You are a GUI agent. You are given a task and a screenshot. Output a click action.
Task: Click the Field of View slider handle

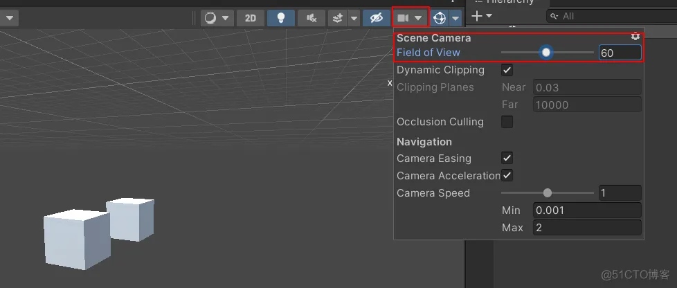[546, 53]
